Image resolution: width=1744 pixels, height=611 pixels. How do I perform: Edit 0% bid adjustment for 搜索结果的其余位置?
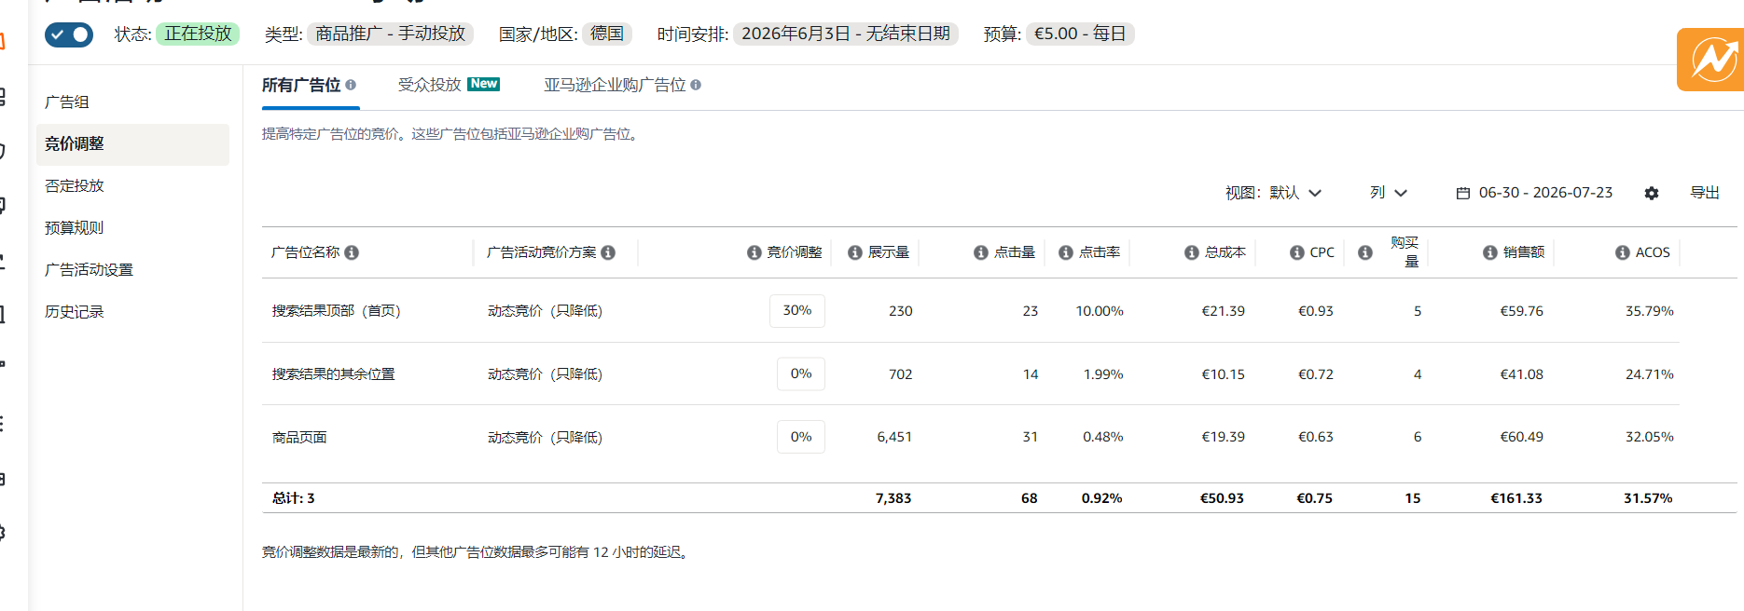pos(801,373)
